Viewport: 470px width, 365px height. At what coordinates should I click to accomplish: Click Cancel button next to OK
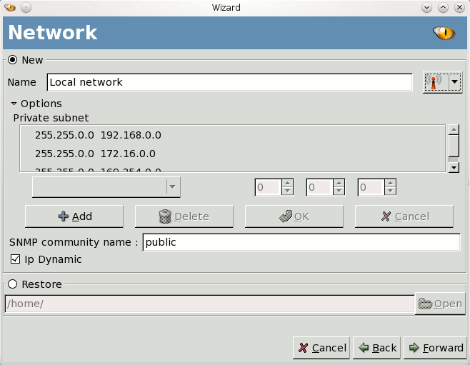404,216
